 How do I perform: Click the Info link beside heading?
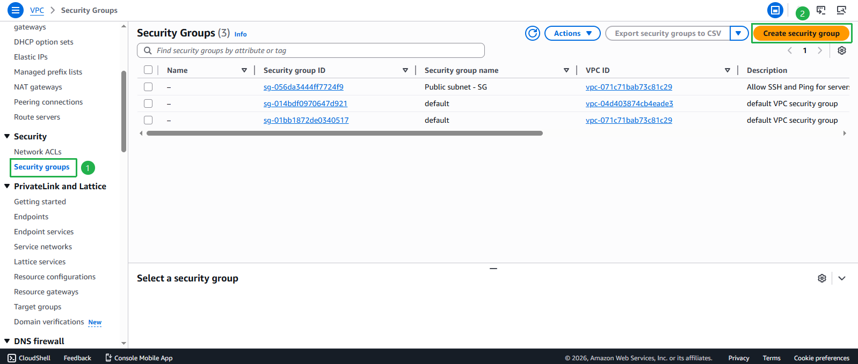click(x=241, y=34)
